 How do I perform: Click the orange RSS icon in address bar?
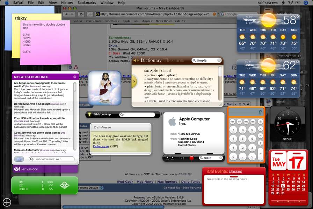[214, 14]
